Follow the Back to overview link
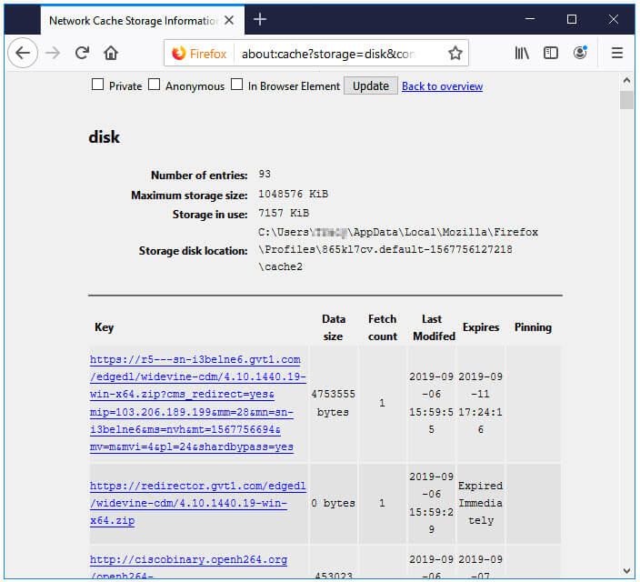Viewport: 640px width, 582px height. (442, 86)
